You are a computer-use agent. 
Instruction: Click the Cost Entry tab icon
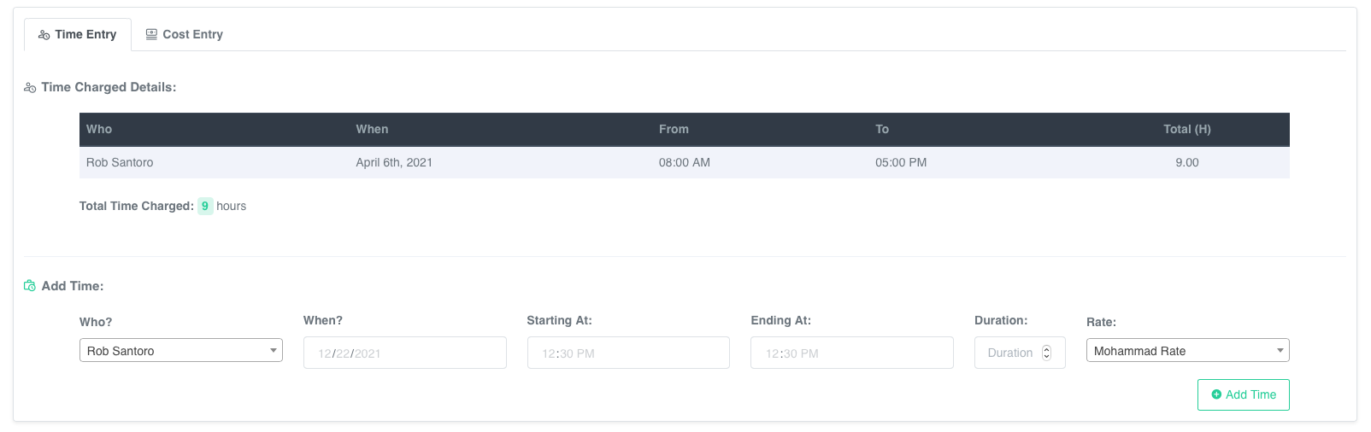151,34
